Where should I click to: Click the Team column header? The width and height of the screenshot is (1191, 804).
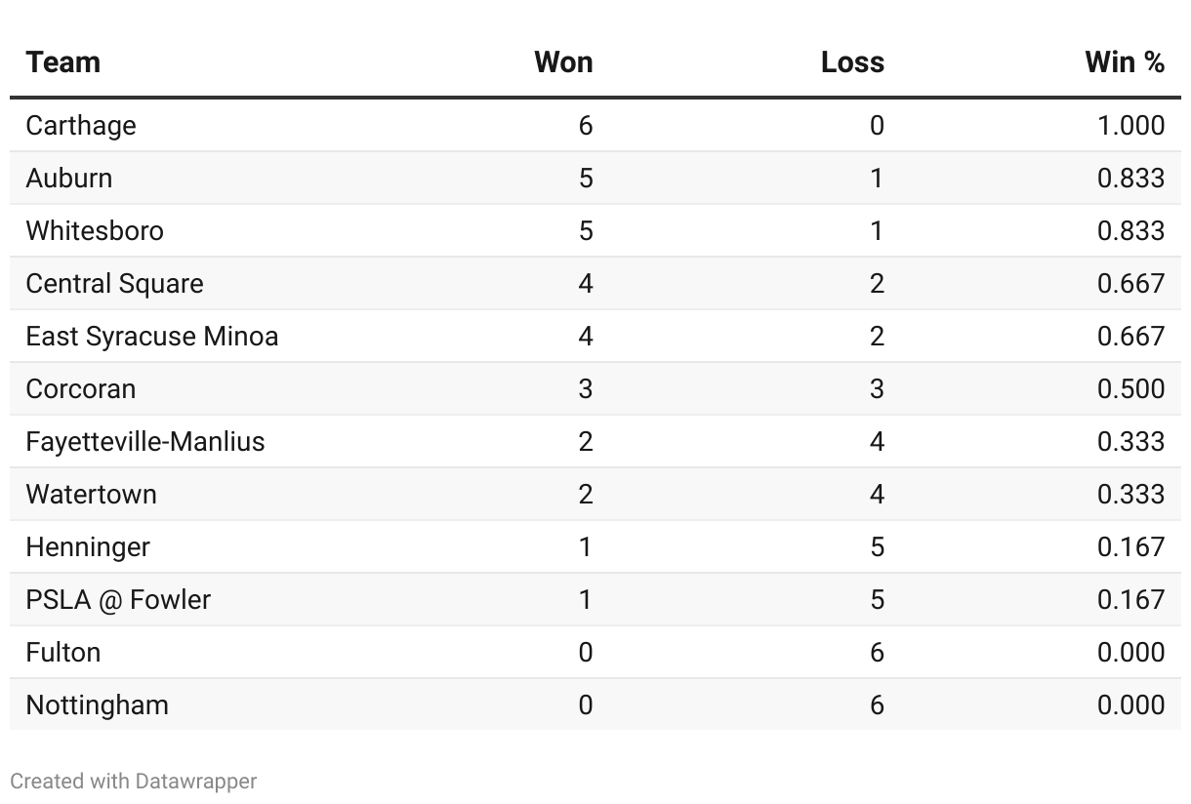point(63,62)
